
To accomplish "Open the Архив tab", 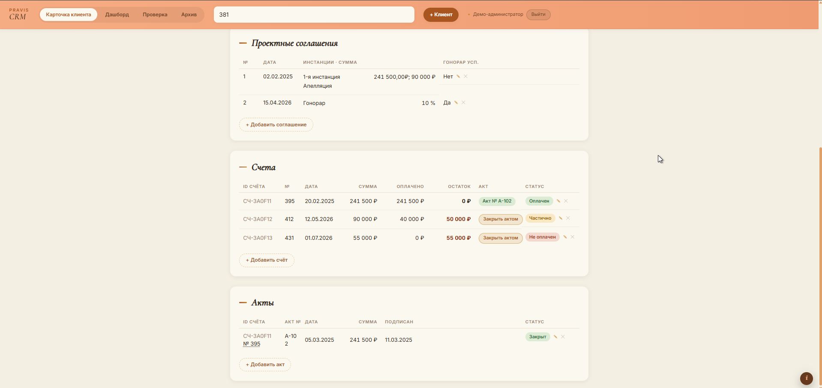I will pos(189,15).
